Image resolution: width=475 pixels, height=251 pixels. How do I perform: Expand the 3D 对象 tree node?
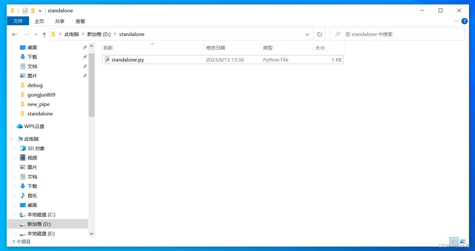tap(15, 149)
